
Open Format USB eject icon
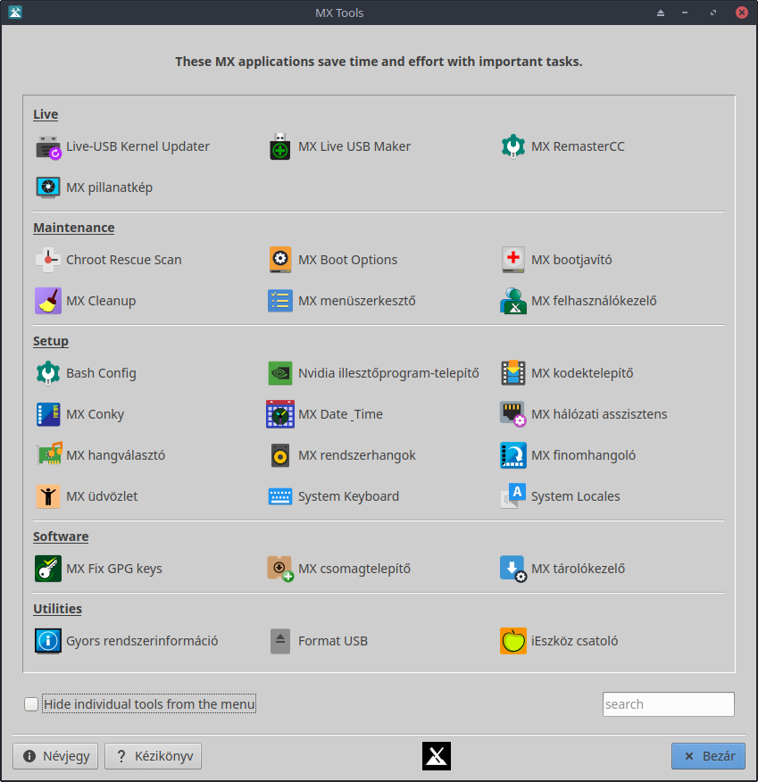point(280,641)
